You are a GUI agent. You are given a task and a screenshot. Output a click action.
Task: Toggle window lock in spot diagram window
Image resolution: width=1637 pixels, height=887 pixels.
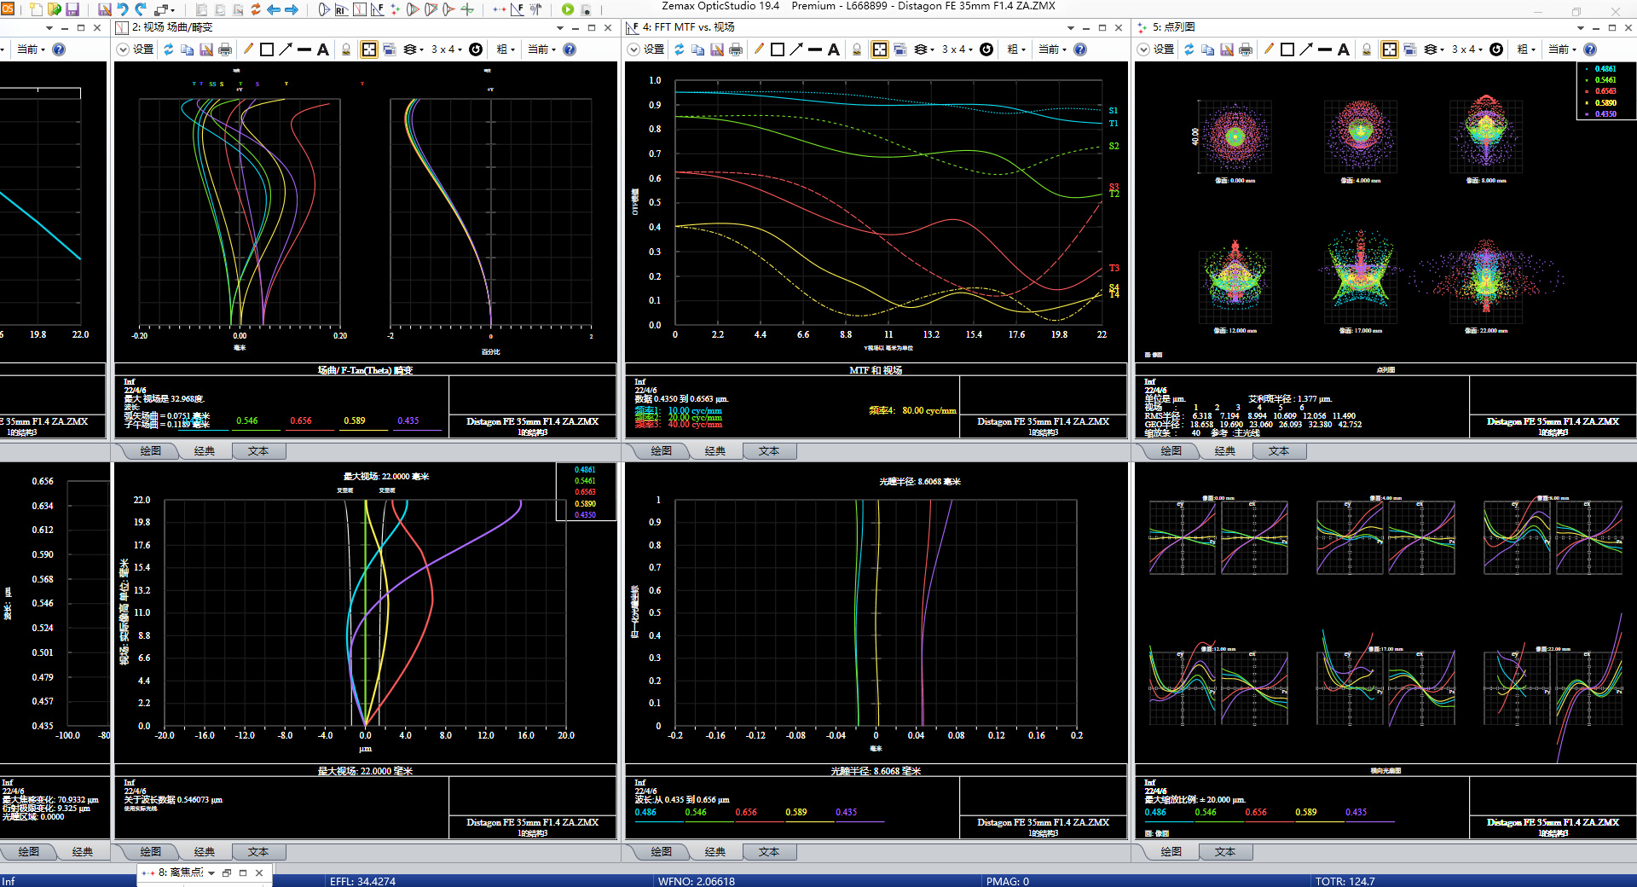[1367, 49]
